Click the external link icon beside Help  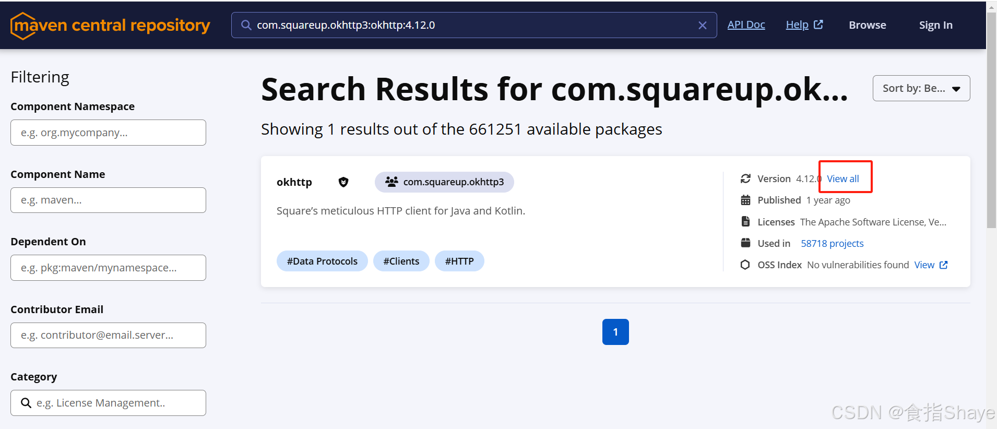pyautogui.click(x=818, y=25)
